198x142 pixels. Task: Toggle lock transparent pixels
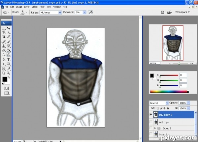[x=158, y=108]
